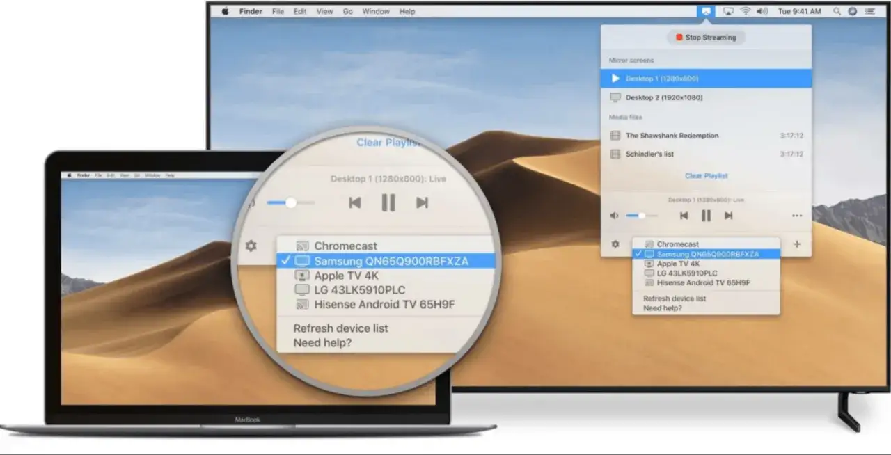Click Refresh device list in the magnified view
891x455 pixels.
(x=340, y=328)
